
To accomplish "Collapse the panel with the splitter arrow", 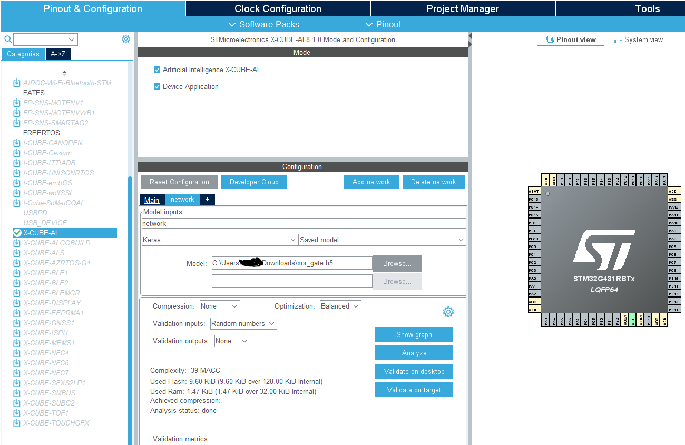I will click(x=470, y=41).
